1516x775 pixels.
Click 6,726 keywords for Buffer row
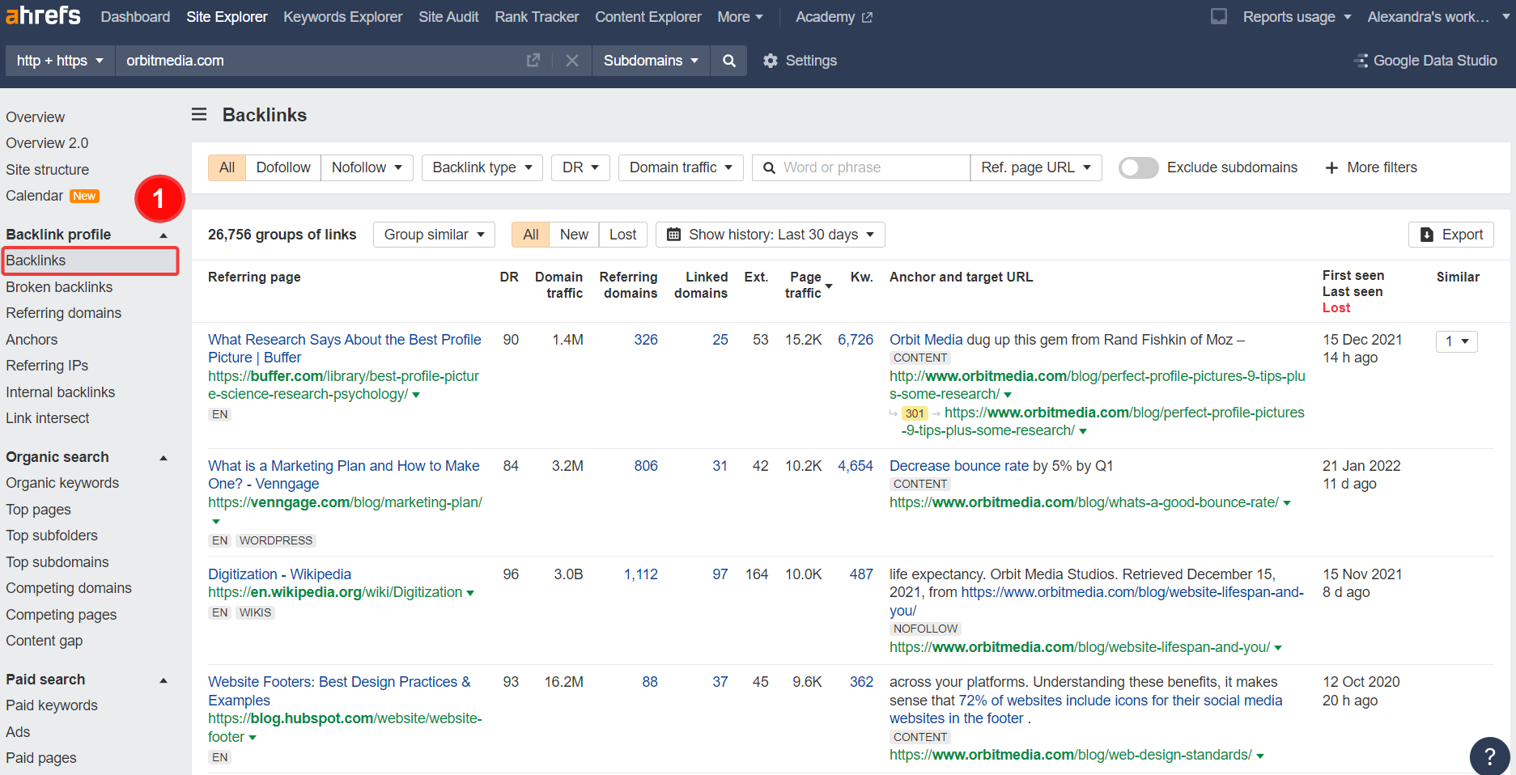856,340
